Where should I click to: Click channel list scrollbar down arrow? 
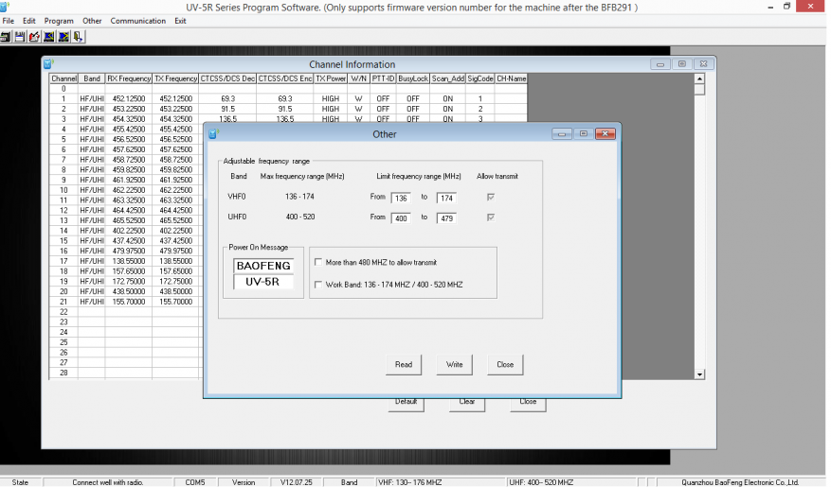[699, 374]
